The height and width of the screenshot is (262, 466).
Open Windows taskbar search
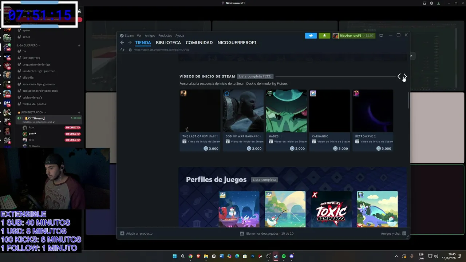coord(183,256)
